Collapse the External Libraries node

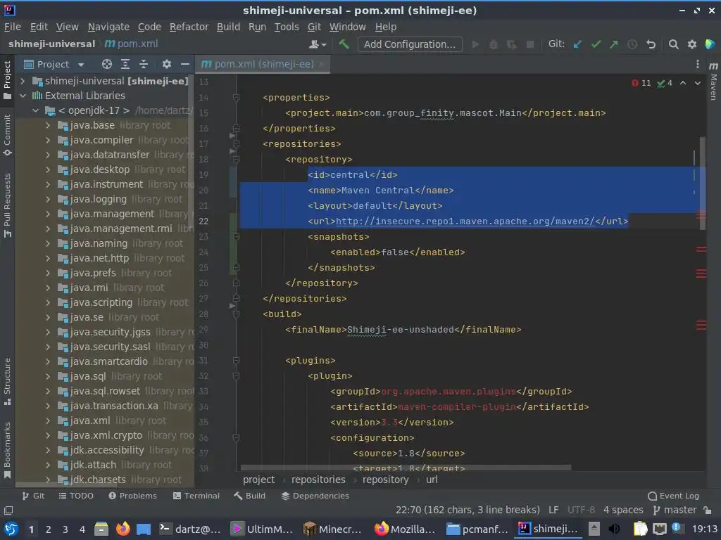(23, 96)
